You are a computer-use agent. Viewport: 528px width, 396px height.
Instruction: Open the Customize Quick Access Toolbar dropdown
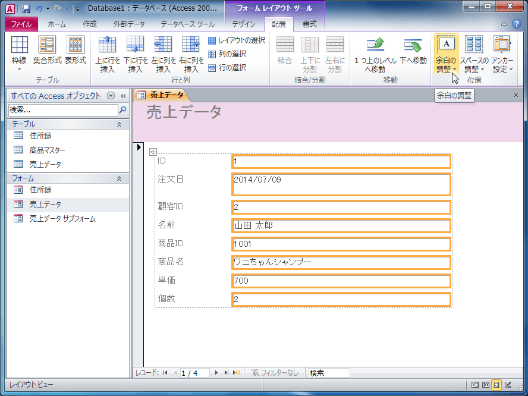(77, 9)
